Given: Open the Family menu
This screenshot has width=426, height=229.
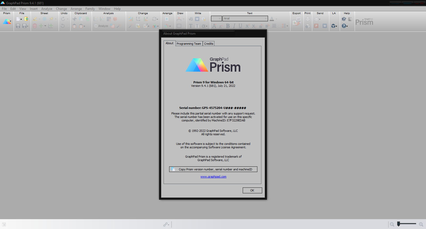Looking at the screenshot, I should click(90, 9).
